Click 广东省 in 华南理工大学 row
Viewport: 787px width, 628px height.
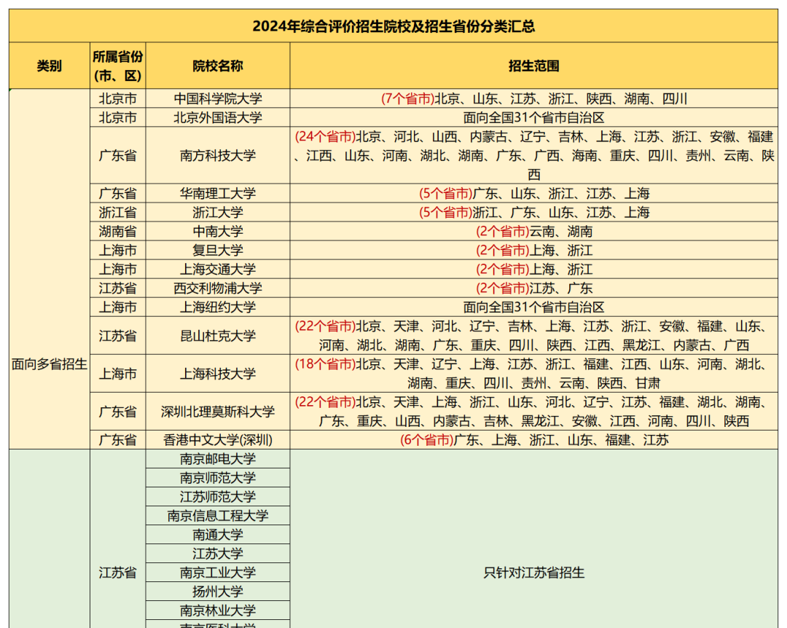click(x=118, y=193)
